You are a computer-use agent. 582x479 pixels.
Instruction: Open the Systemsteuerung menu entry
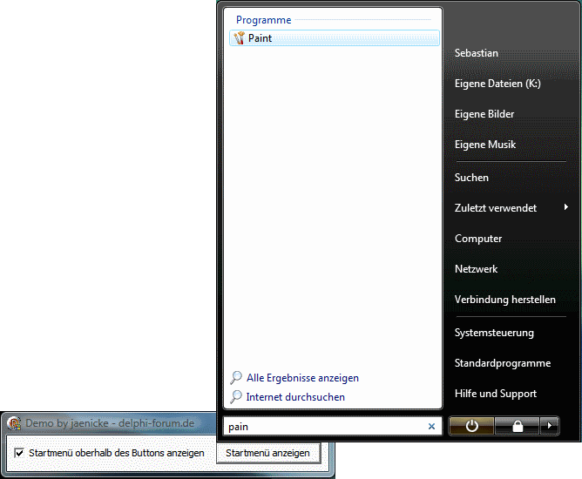coord(494,333)
